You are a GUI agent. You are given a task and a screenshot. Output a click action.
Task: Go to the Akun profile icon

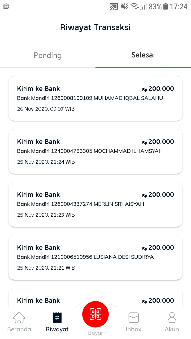(172, 317)
